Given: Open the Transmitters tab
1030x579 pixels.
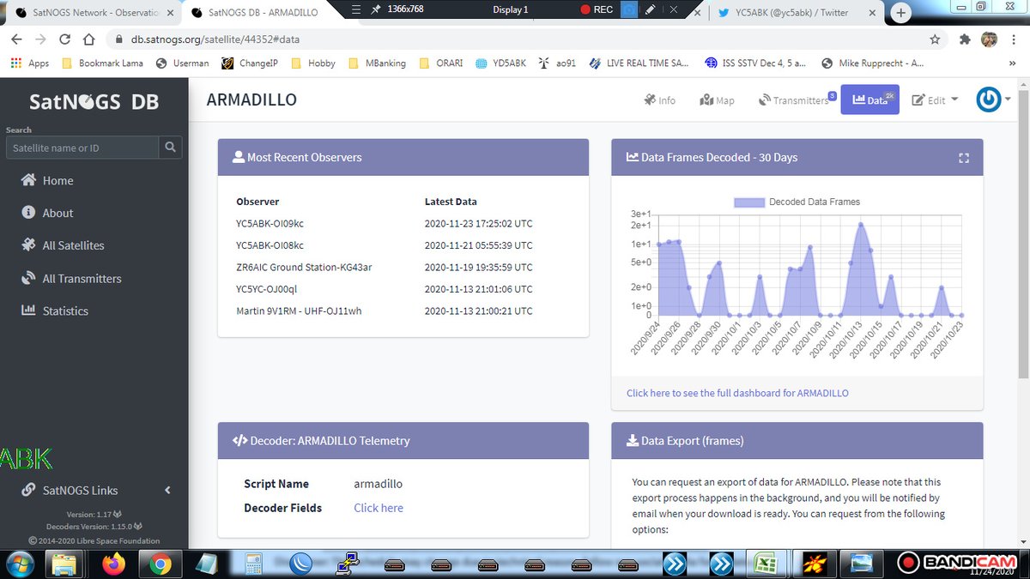Looking at the screenshot, I should point(795,100).
